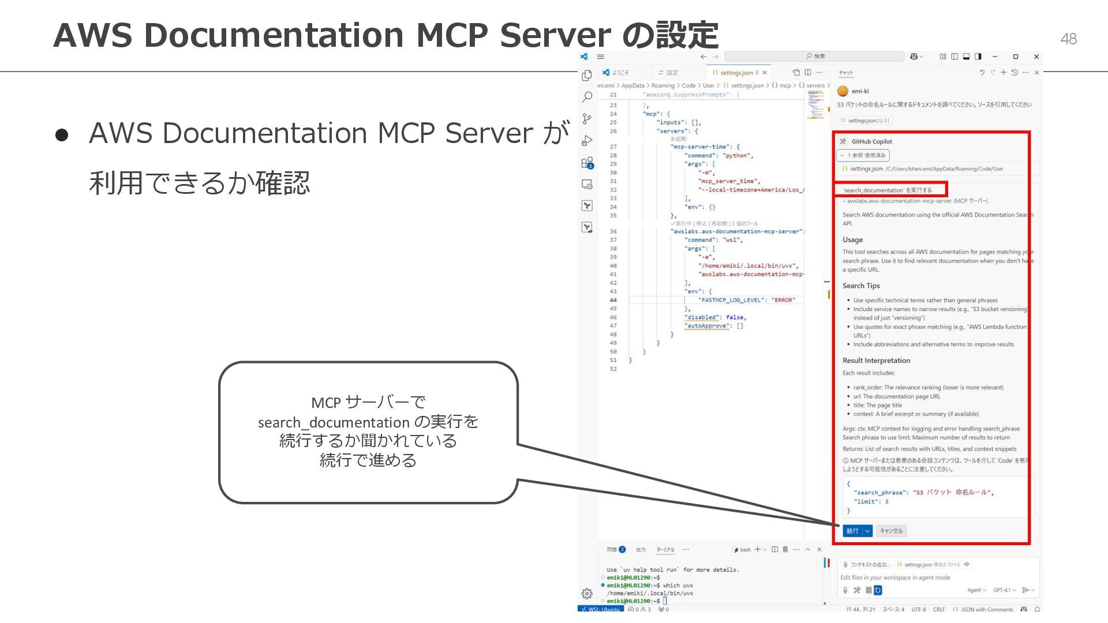Split the editor to the right

808,73
